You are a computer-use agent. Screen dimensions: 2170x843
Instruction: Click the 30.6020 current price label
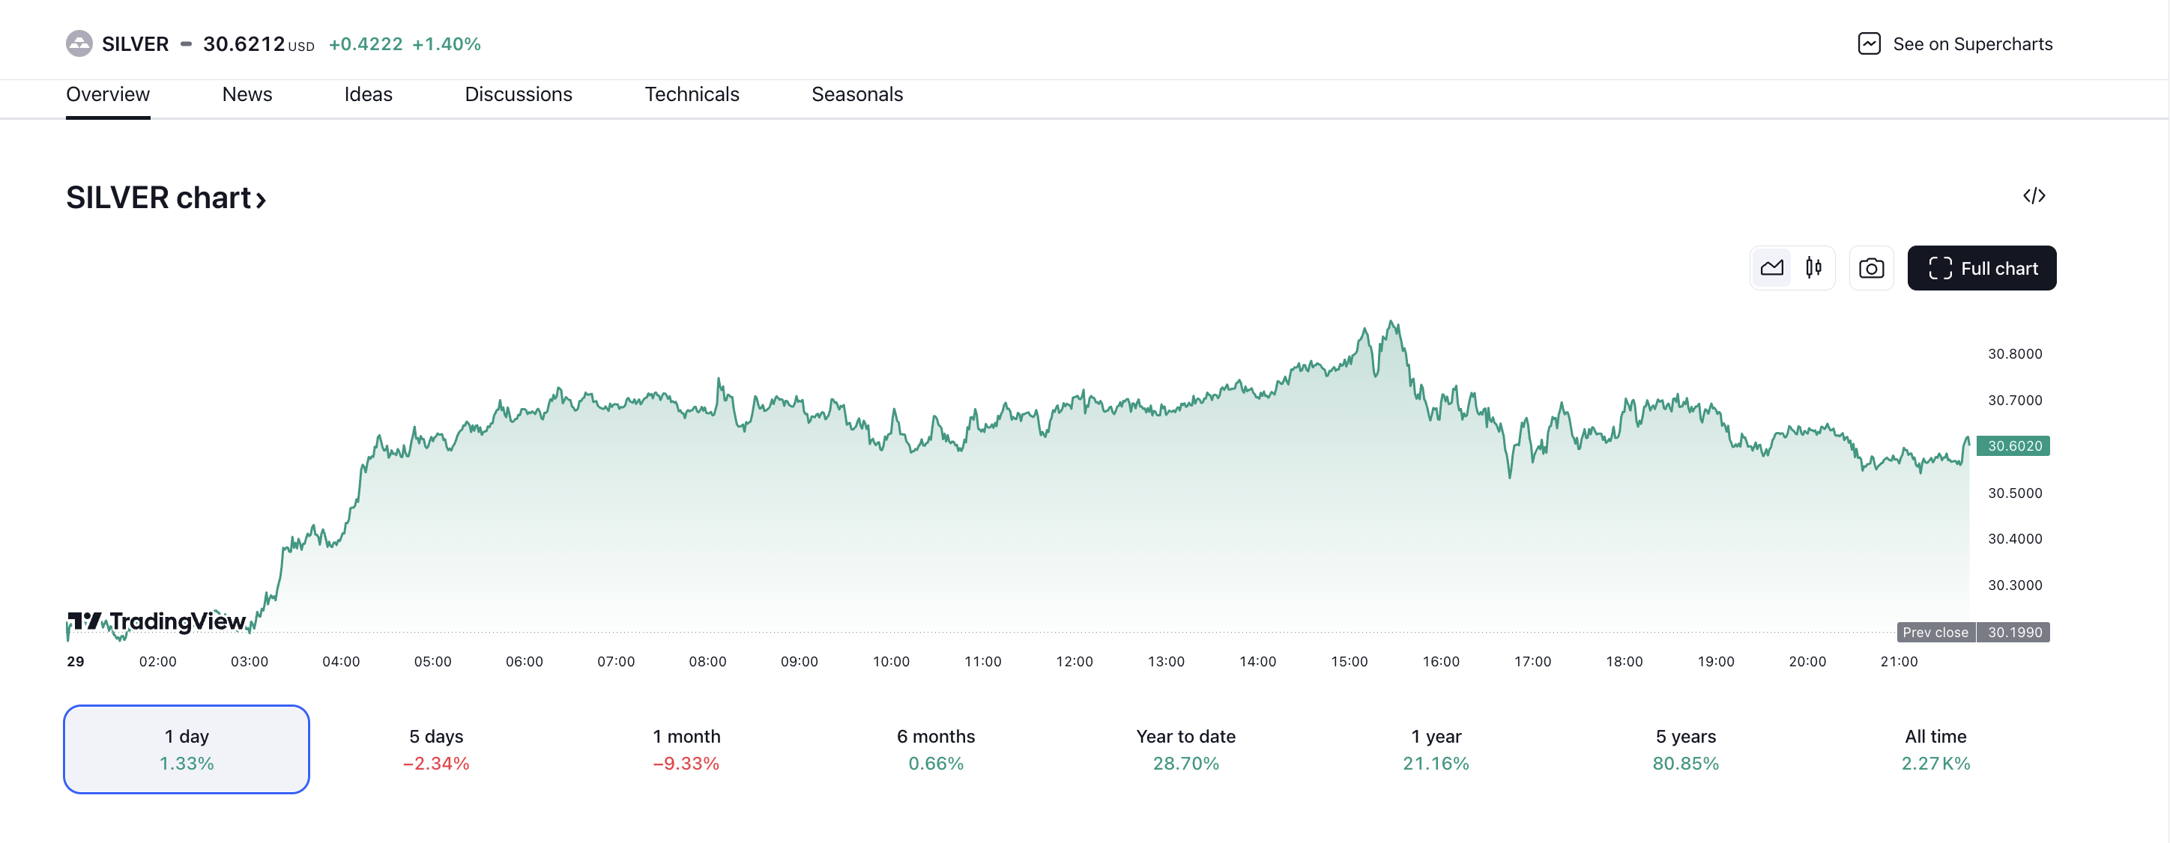(x=2013, y=446)
